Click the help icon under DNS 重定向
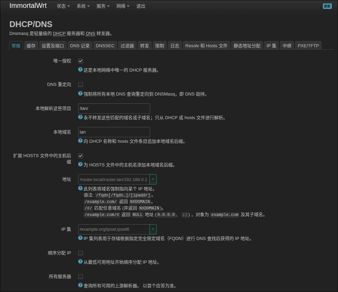The height and width of the screenshot is (292, 338). click(x=81, y=93)
